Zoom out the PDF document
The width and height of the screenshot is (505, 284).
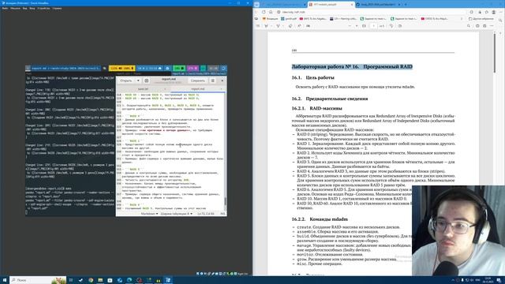pyautogui.click(x=350, y=26)
